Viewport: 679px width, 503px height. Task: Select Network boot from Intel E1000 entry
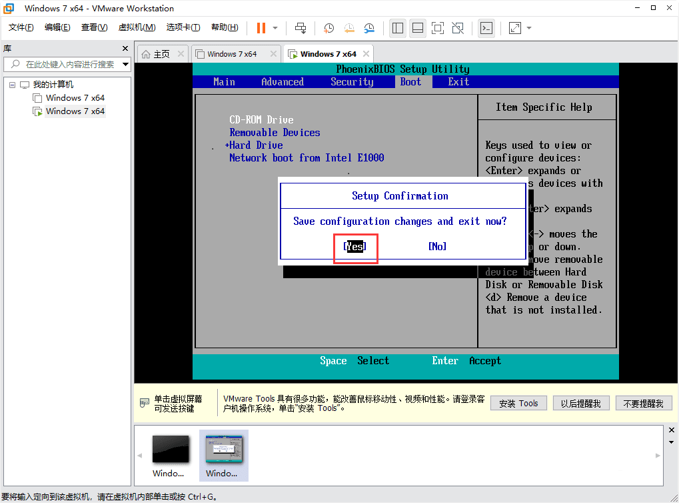coord(307,158)
